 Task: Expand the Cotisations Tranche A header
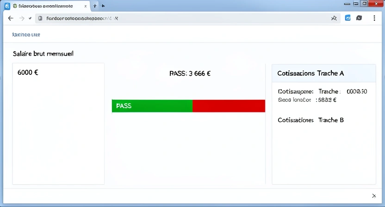[x=323, y=73]
